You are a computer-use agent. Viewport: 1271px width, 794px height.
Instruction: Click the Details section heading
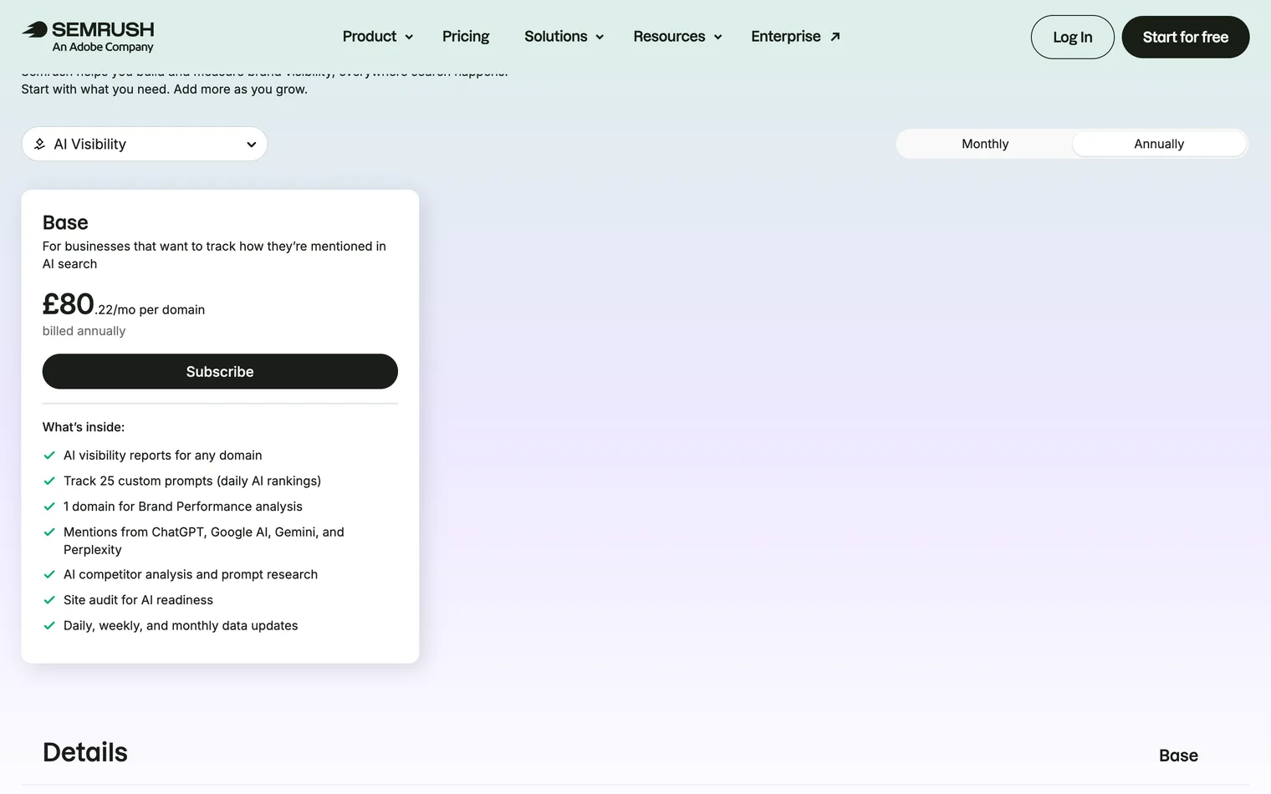(x=85, y=752)
